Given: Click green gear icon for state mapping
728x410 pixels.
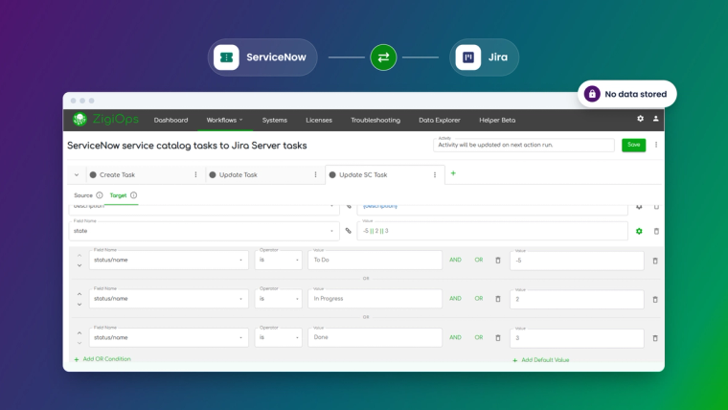Looking at the screenshot, I should [639, 231].
